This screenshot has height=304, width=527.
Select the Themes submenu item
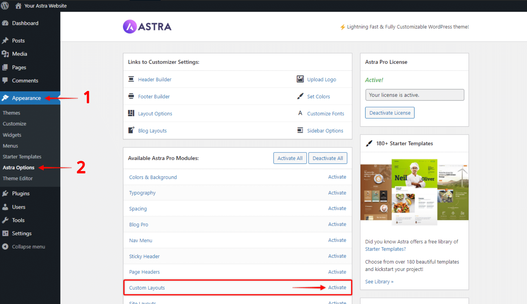(x=11, y=113)
